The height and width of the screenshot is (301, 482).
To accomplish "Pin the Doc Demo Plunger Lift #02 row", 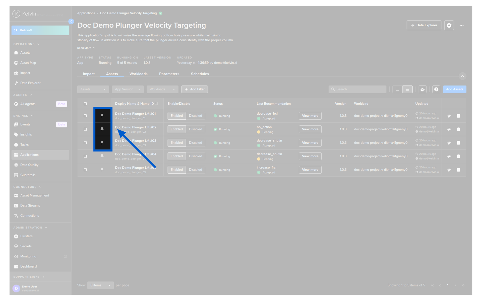I will point(102,129).
